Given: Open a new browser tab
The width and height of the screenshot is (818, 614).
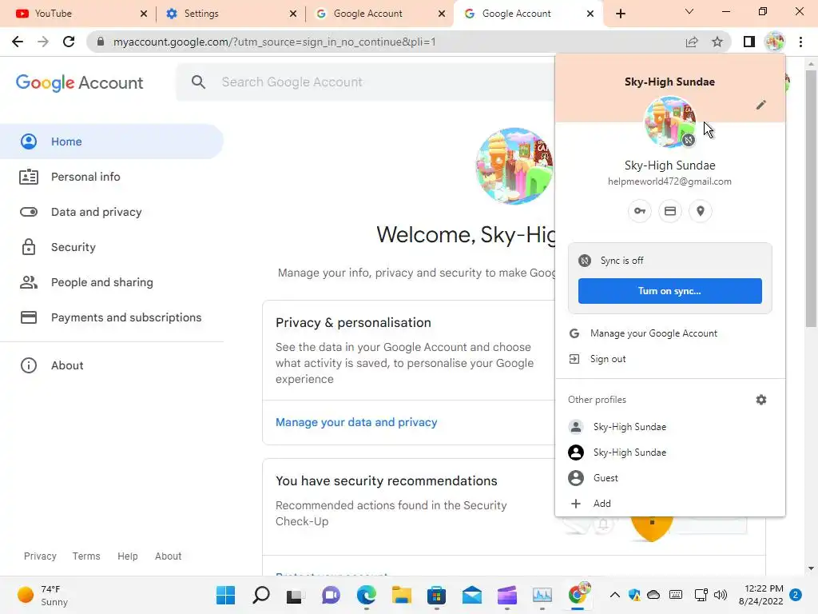Looking at the screenshot, I should pos(620,14).
